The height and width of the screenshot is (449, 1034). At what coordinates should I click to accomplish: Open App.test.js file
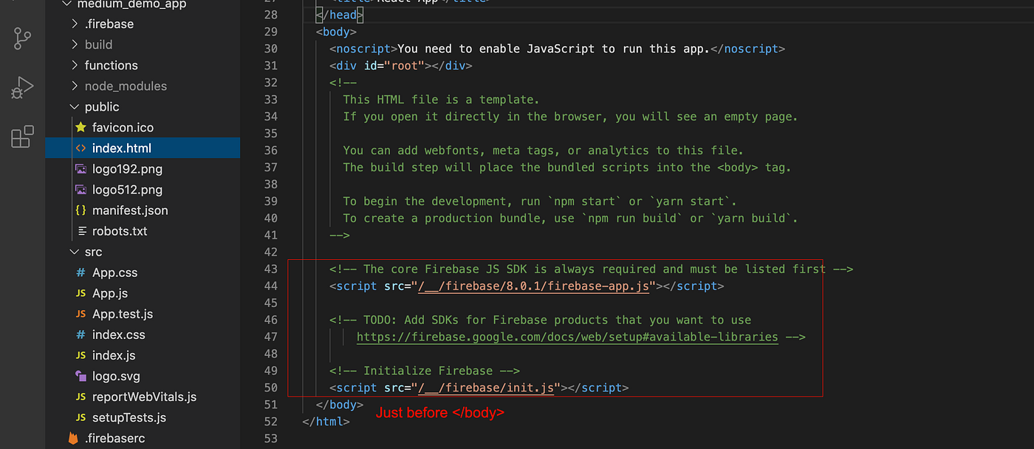tap(123, 314)
